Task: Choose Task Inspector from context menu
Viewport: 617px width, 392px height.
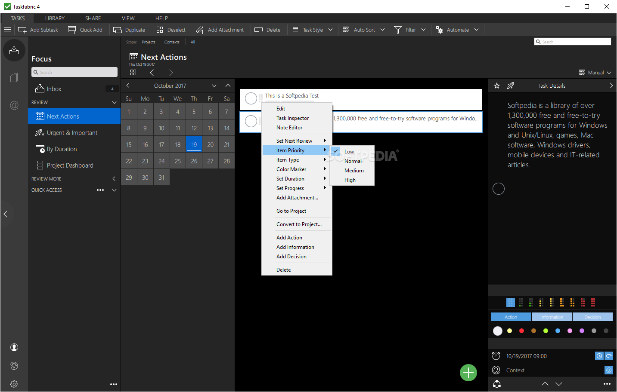Action: pyautogui.click(x=297, y=118)
